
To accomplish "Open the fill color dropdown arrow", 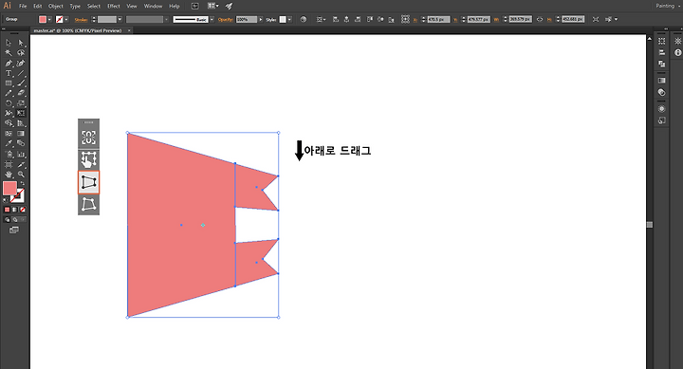I will click(49, 19).
